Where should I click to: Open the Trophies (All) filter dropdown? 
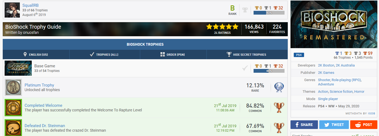pos(105,55)
